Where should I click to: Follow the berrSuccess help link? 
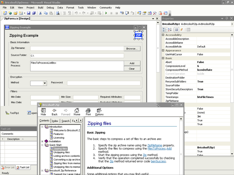click(x=158, y=161)
